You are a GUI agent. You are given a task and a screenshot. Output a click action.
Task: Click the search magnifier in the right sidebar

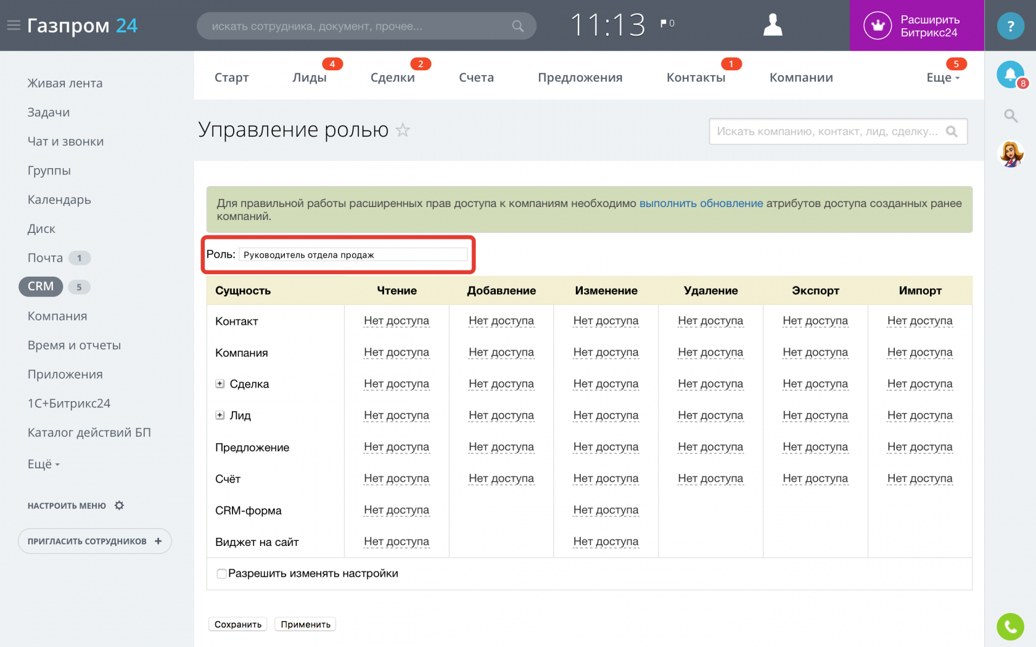click(1011, 115)
